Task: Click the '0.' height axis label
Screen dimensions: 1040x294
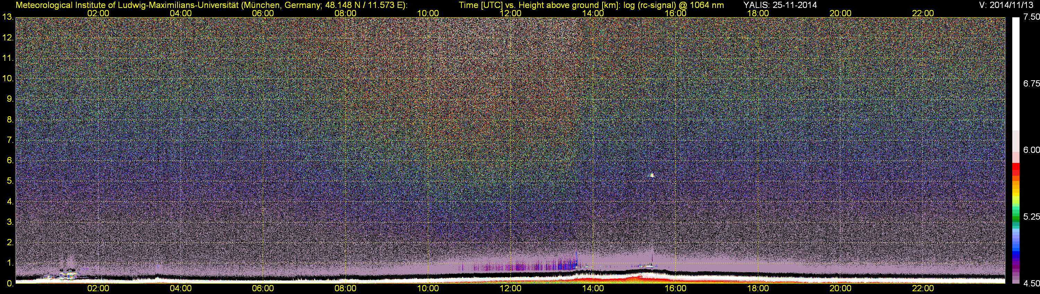Action: 10,284
